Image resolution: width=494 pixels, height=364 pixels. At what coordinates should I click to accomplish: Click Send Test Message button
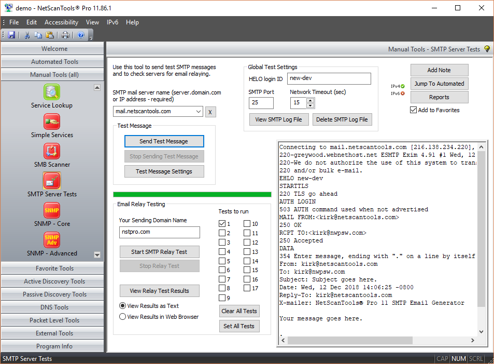tap(164, 141)
